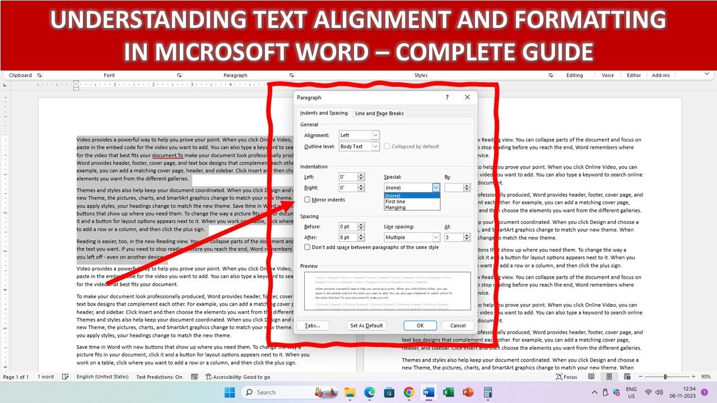Click the Before spacing field
717x403 pixels.
[348, 227]
